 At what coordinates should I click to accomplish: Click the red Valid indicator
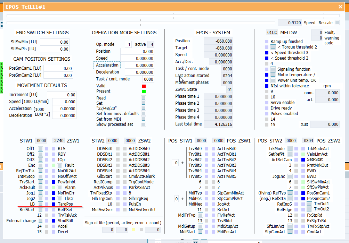pyautogui.click(x=144, y=86)
